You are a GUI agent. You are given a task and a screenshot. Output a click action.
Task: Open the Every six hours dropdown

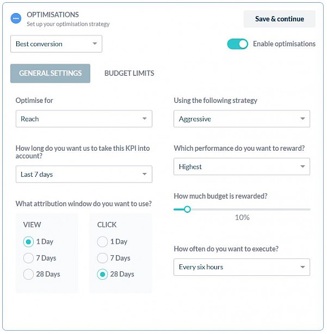click(x=242, y=267)
